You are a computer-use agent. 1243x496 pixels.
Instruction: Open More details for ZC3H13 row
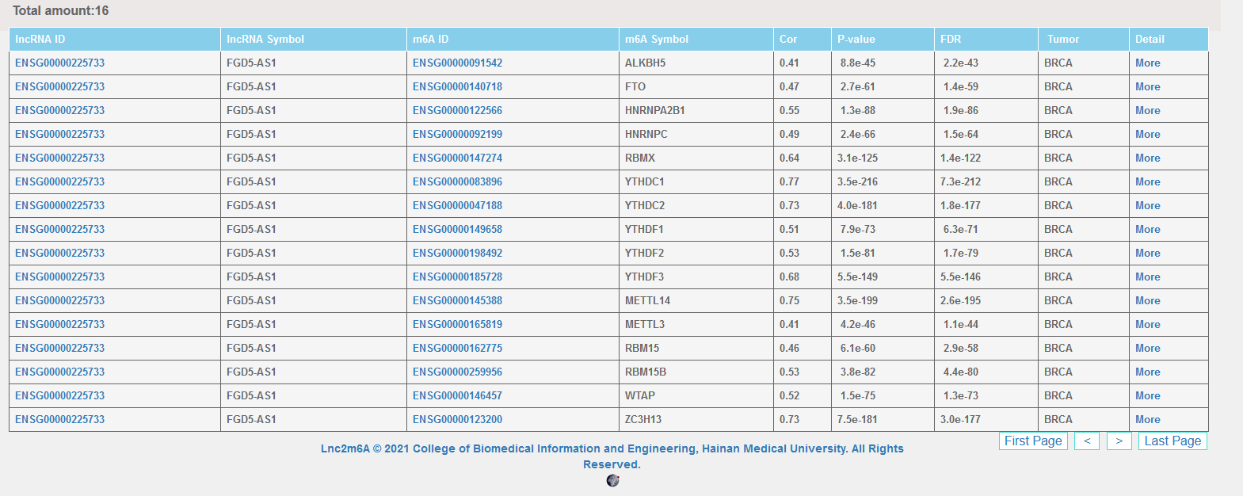[x=1147, y=419]
